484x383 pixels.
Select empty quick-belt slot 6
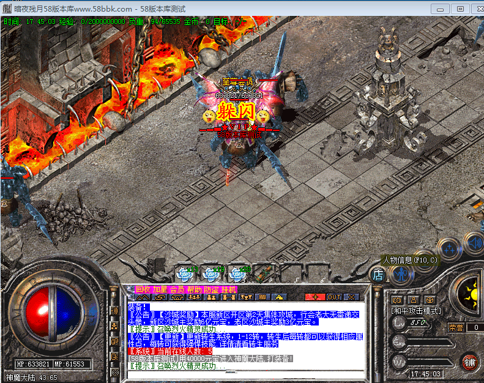[318, 273]
